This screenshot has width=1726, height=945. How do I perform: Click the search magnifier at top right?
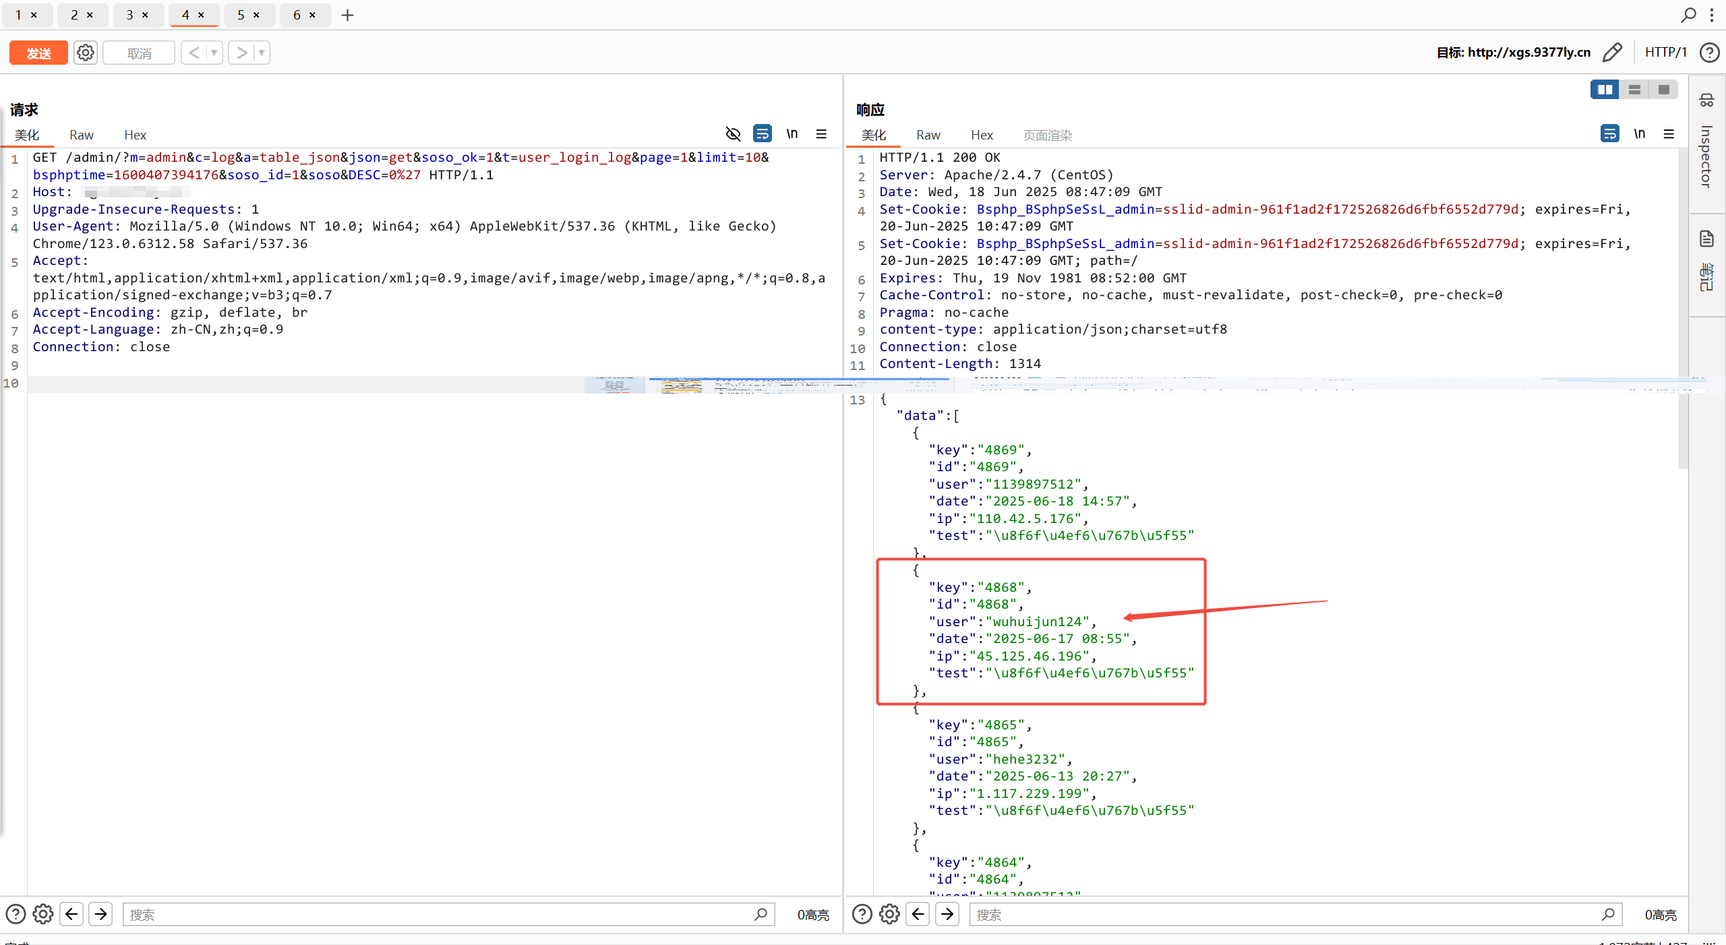click(1688, 15)
